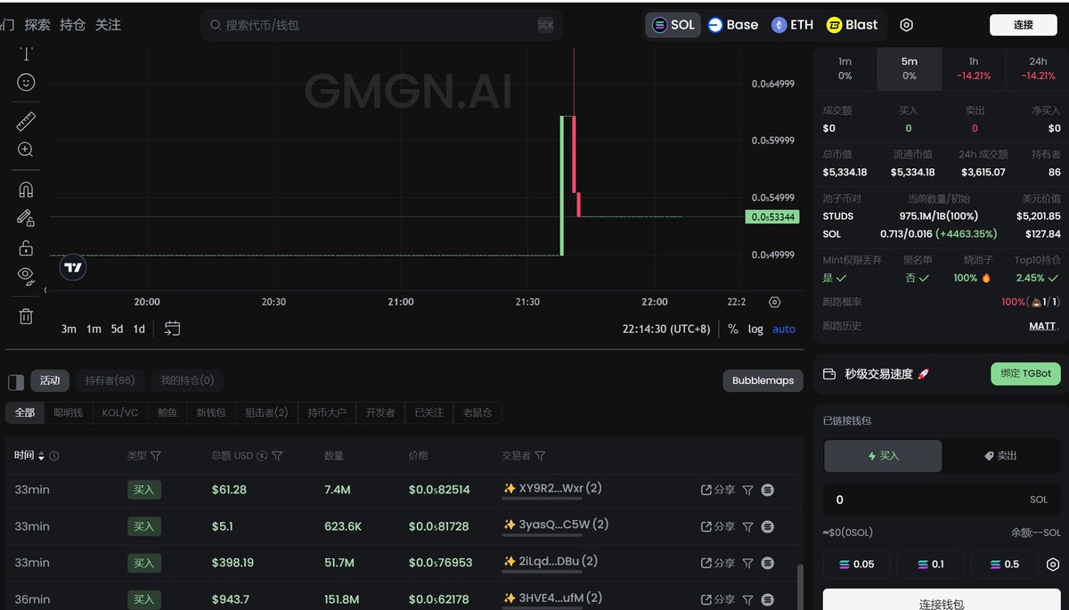Select the 1m chart range
Viewport: 1069px width, 610px height.
point(94,329)
